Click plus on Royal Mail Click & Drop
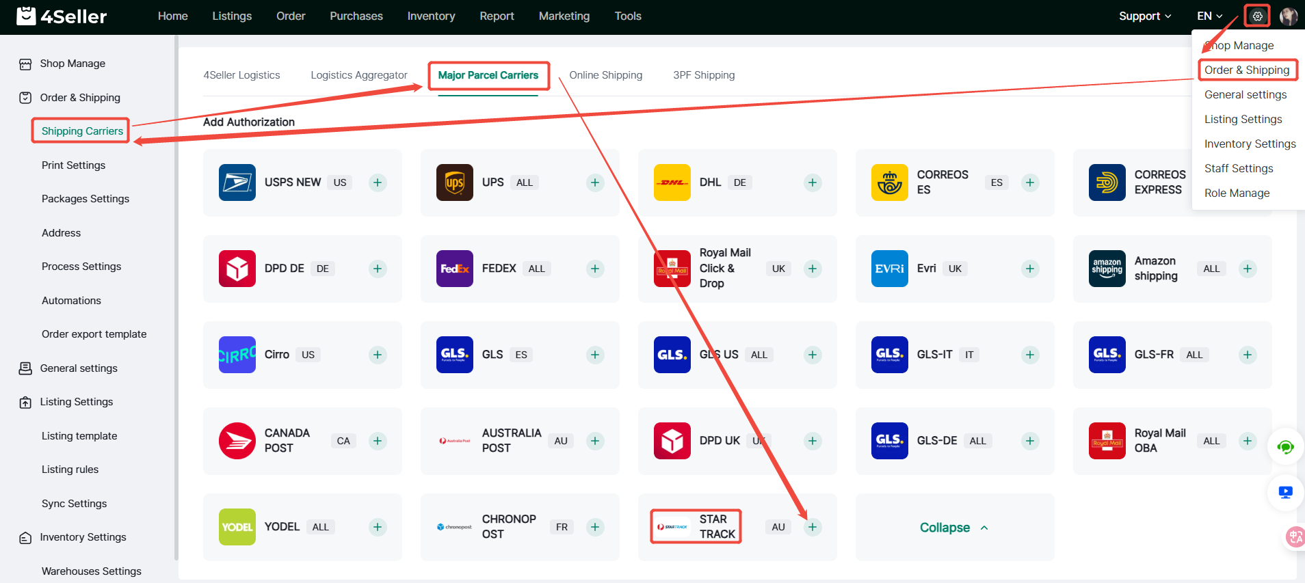Image resolution: width=1305 pixels, height=583 pixels. [813, 269]
